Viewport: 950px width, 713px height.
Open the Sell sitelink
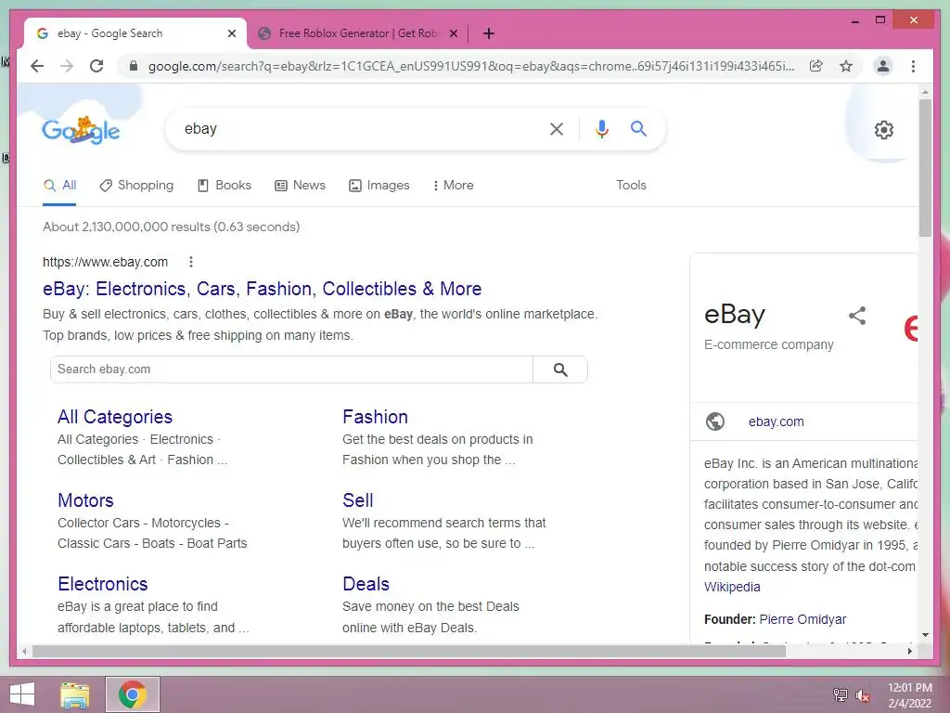tap(357, 500)
